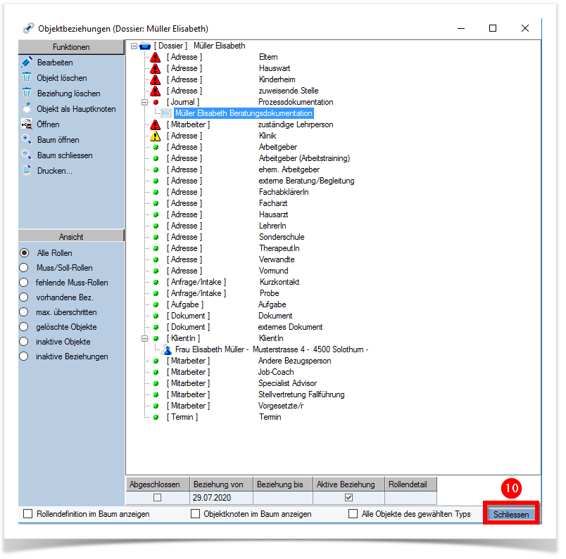
Task: Collapse the Journal Prozessdokumentation node
Action: point(145,102)
